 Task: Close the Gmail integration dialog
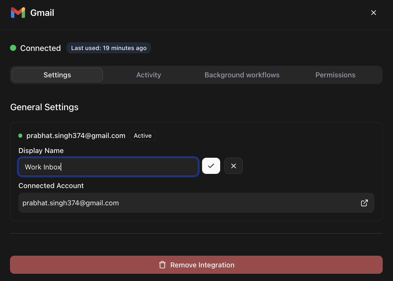click(374, 13)
